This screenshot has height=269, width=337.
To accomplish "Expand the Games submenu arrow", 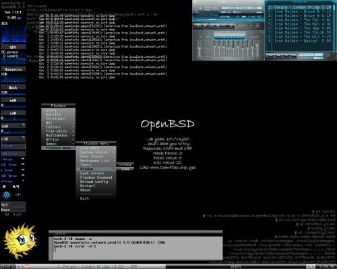I will click(73, 144).
